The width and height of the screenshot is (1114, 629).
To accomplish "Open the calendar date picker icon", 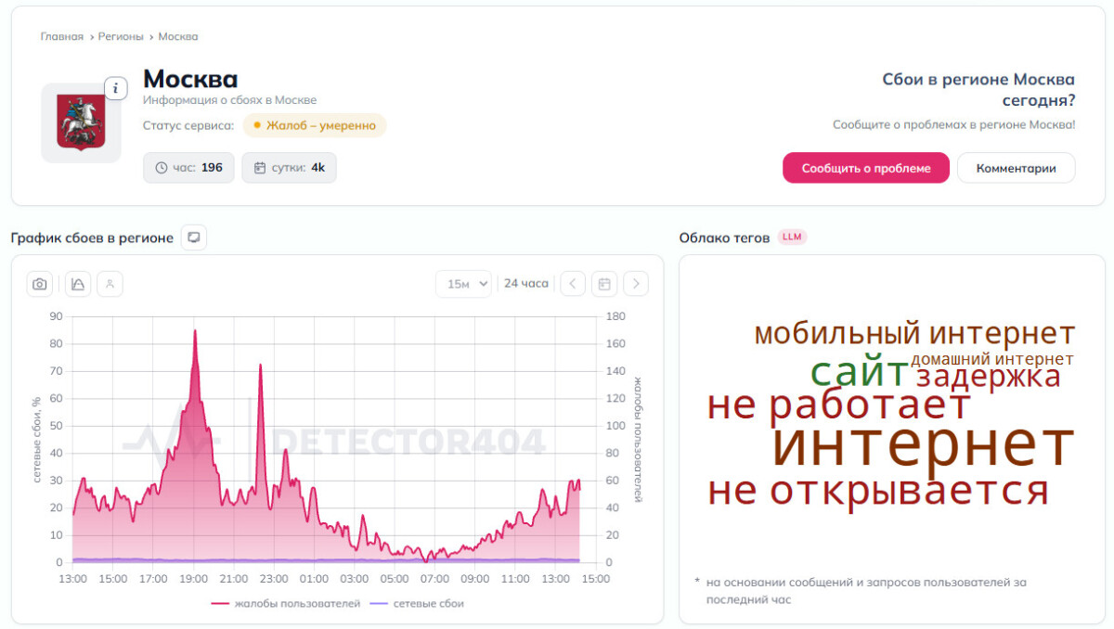I will pyautogui.click(x=604, y=284).
